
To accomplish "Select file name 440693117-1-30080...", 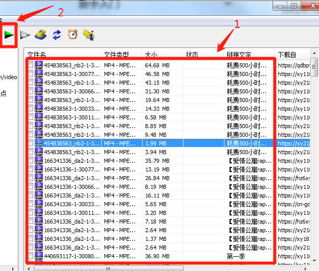I will click(72, 256).
